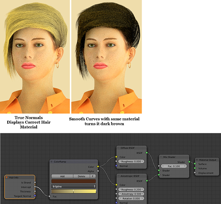The width and height of the screenshot is (221, 204).
Task: Click the Diffuse BSDF Normal input socket
Action: coord(116,166)
